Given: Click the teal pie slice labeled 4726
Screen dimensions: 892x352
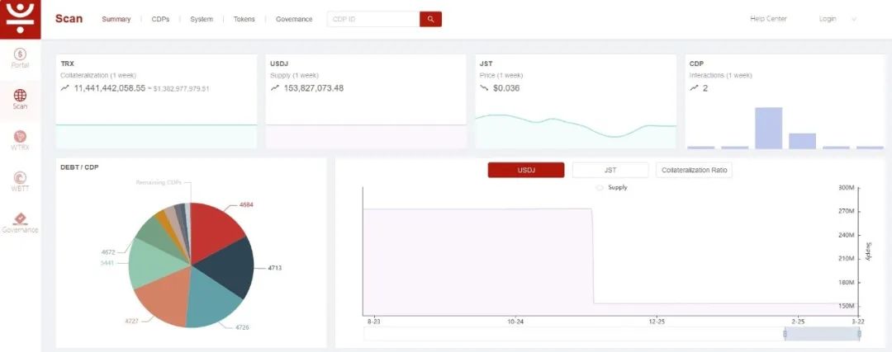Looking at the screenshot, I should click(x=211, y=301).
